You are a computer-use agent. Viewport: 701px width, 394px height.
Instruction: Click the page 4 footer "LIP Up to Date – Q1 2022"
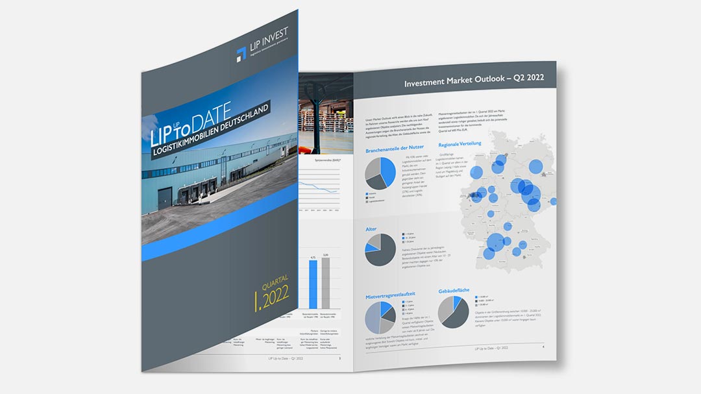tap(491, 348)
